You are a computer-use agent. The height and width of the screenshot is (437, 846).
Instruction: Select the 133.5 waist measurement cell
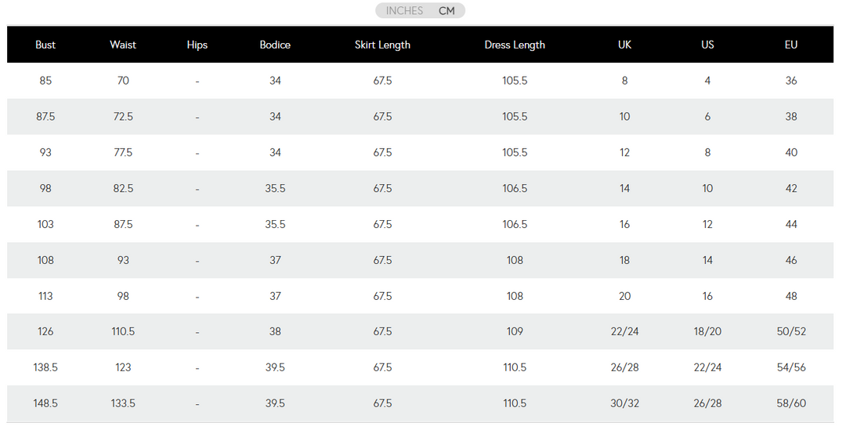click(123, 403)
